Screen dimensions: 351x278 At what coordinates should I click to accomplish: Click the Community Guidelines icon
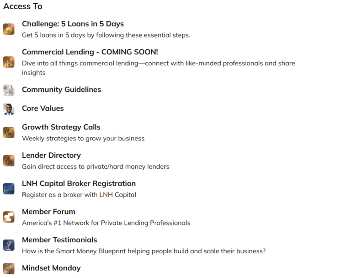tap(9, 90)
